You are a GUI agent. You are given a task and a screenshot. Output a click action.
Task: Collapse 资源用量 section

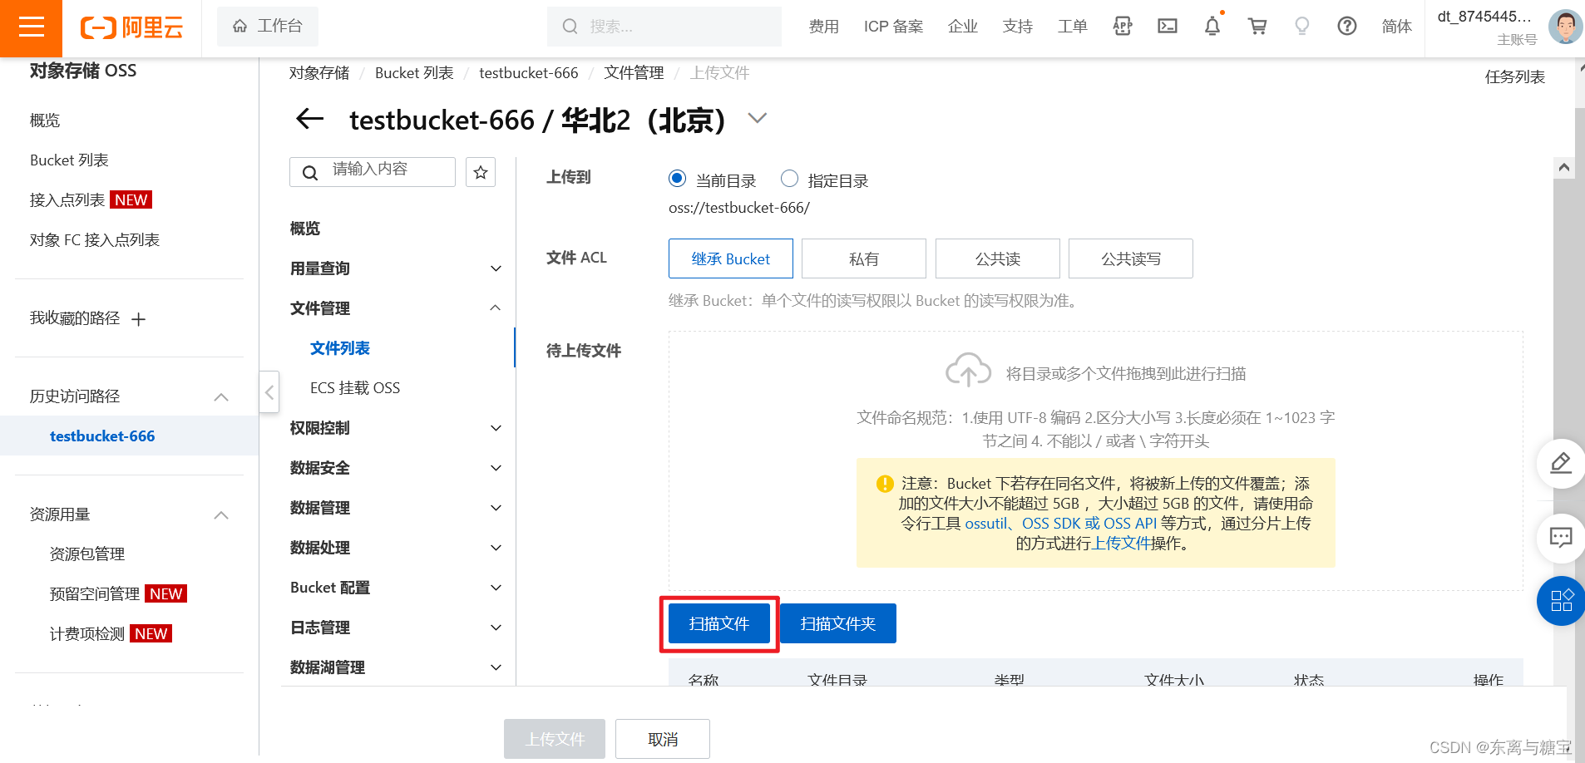pos(221,515)
